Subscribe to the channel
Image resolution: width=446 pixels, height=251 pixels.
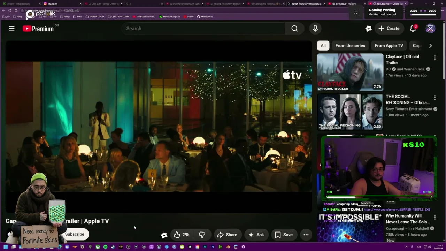coord(75,234)
